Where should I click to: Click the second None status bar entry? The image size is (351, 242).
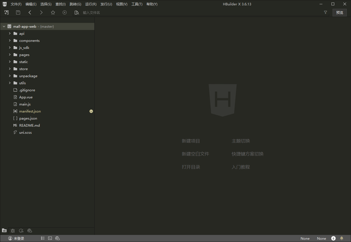pos(322,238)
